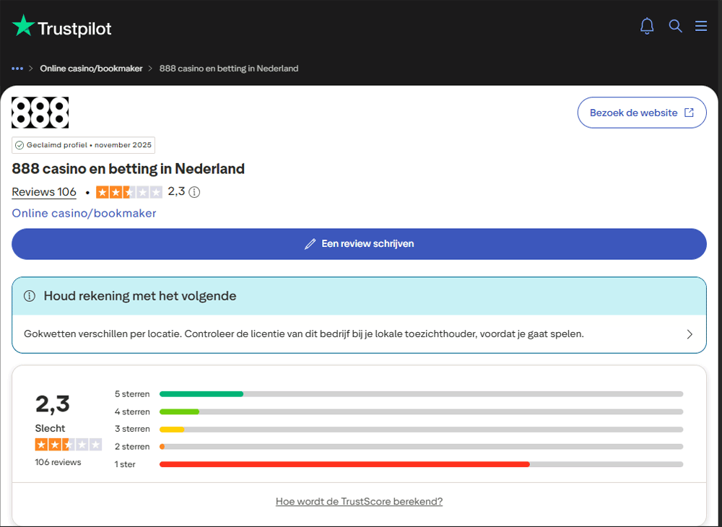Write a review via Een review schrijven

tap(359, 244)
